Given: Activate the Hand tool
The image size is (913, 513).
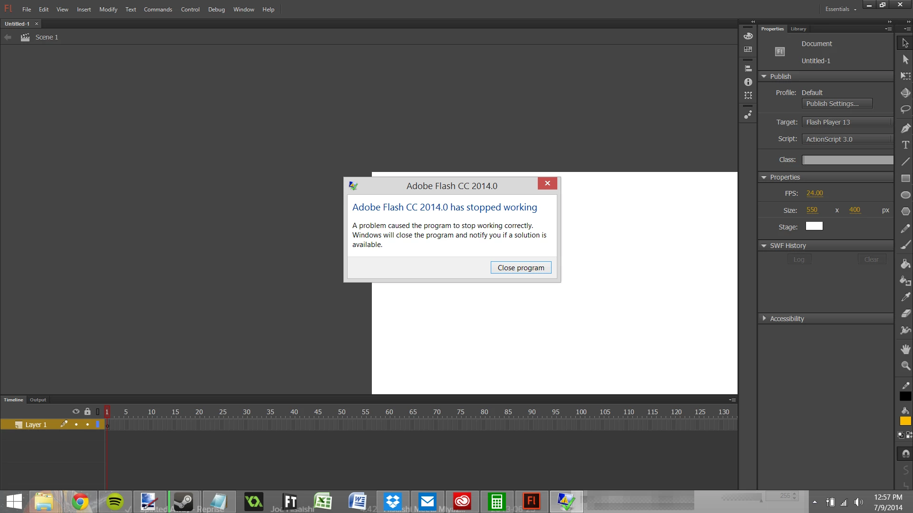Looking at the screenshot, I should [x=905, y=349].
